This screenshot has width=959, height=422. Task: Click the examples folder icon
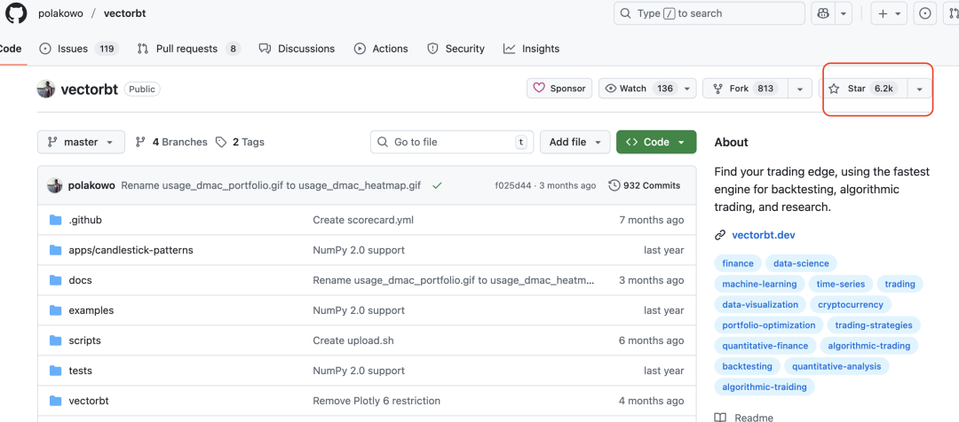[x=56, y=310]
